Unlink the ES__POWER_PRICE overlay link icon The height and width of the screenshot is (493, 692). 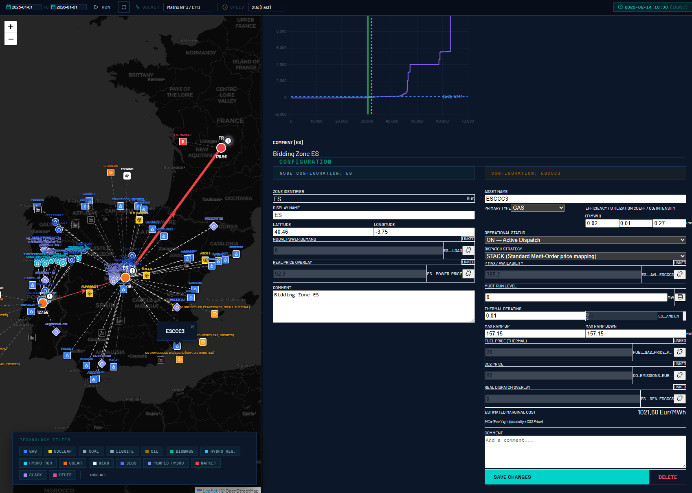coord(468,274)
